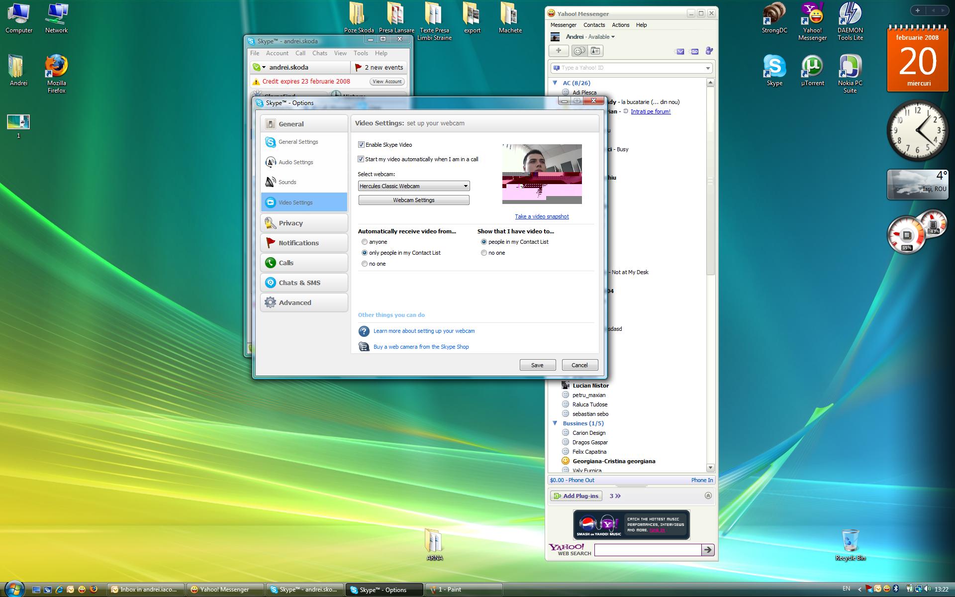955x597 pixels.
Task: Click the Yahoo web search arrow button
Action: [708, 550]
